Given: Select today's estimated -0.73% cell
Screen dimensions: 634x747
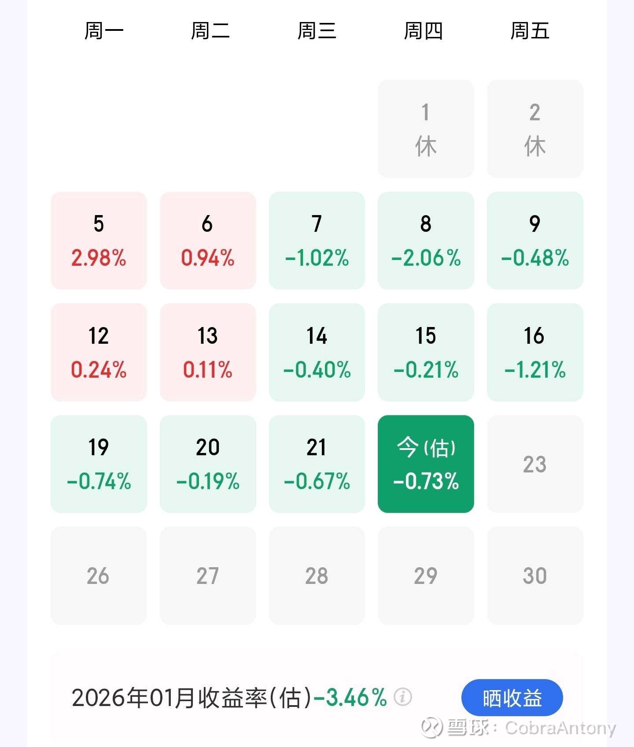Looking at the screenshot, I should [426, 464].
